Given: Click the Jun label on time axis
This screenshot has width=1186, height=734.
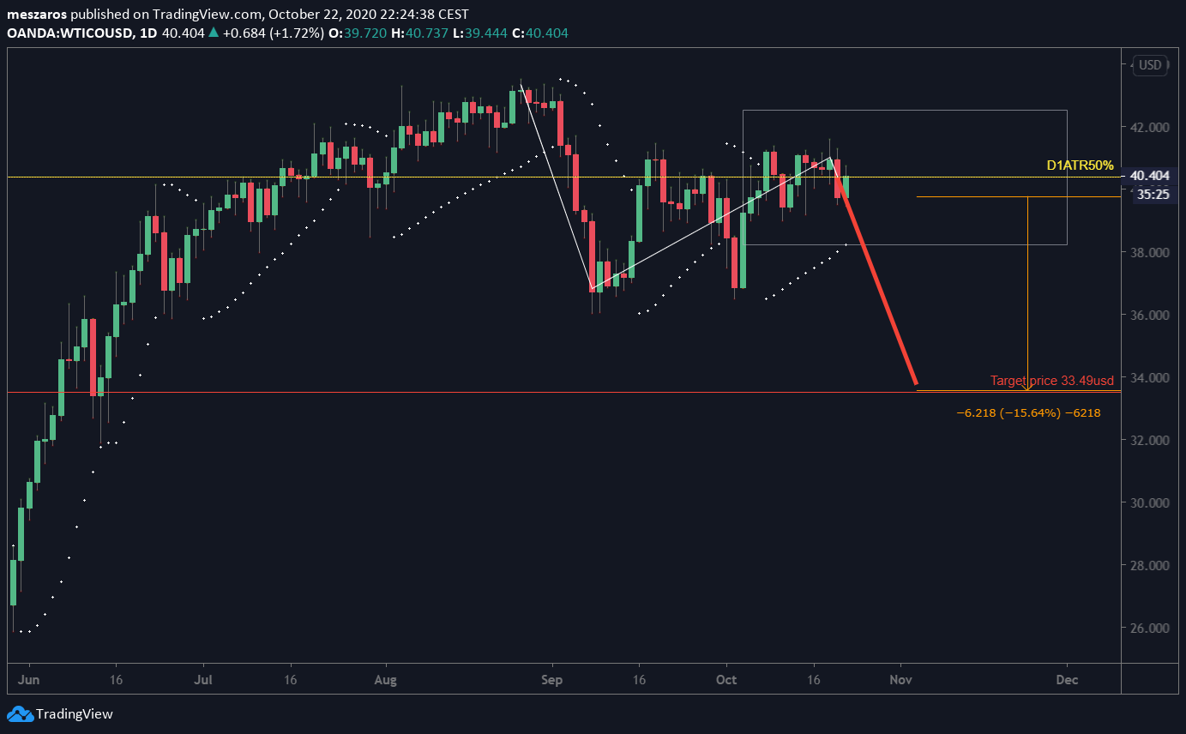Looking at the screenshot, I should pyautogui.click(x=29, y=679).
